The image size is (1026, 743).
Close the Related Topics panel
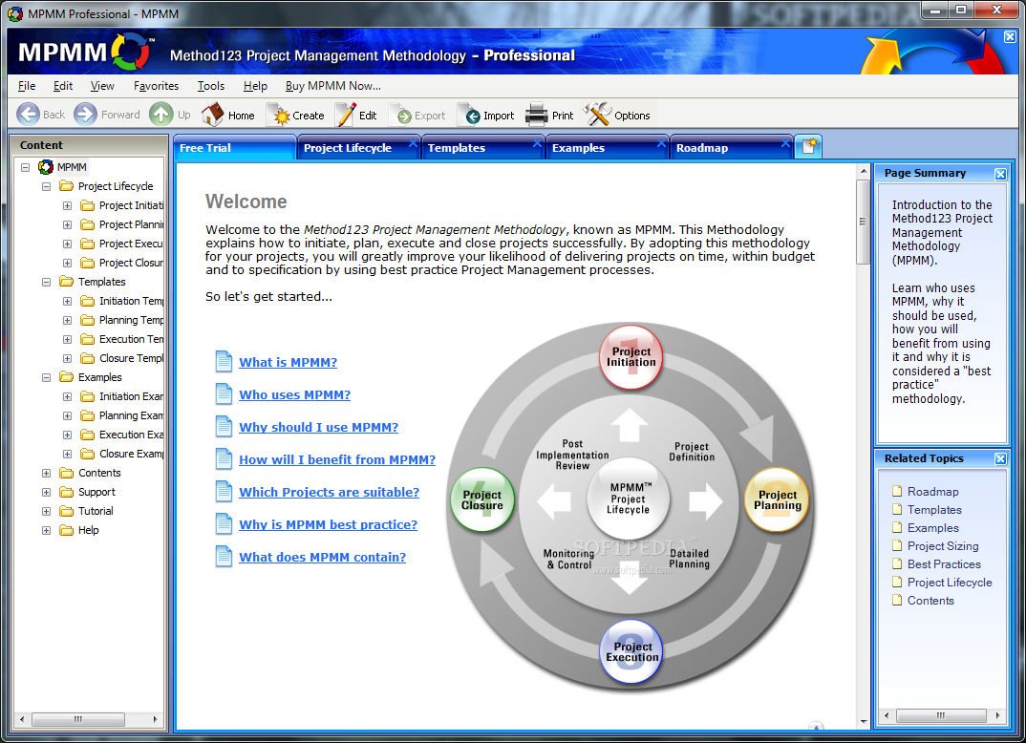1000,458
